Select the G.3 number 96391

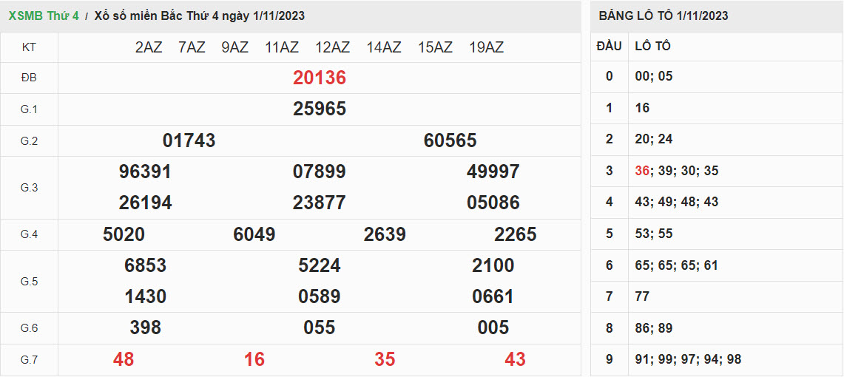click(145, 171)
